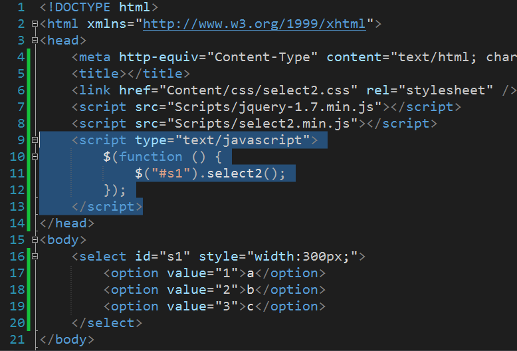Place cursor in the select2.css href
The height and width of the screenshot is (351, 517).
(x=258, y=90)
